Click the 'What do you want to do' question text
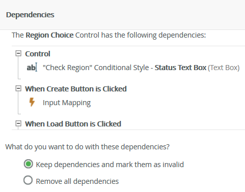 pyautogui.click(x=88, y=147)
